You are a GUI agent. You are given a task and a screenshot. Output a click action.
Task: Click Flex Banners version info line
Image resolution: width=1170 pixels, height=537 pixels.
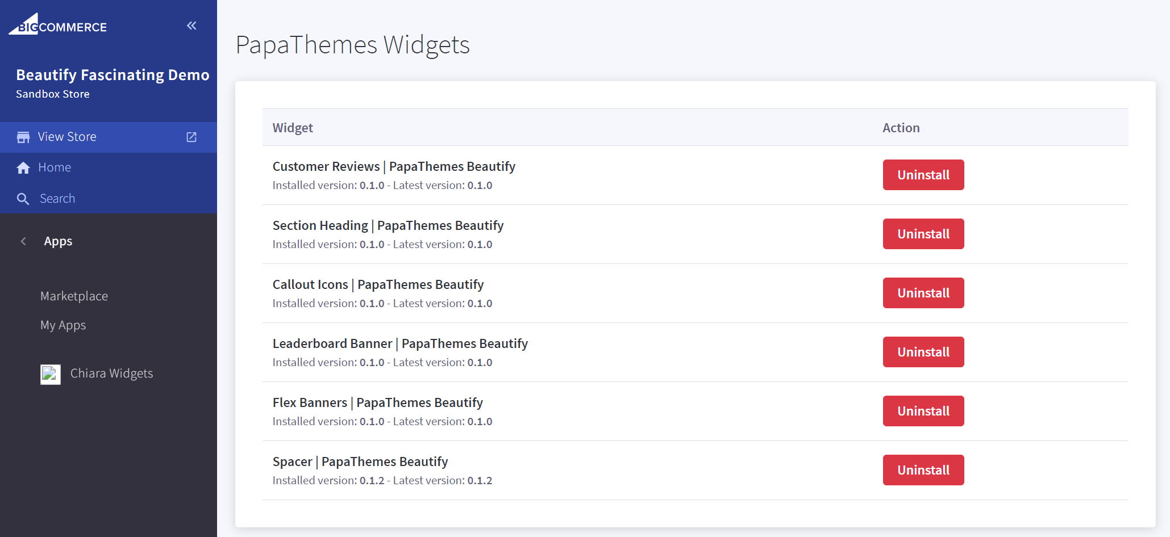382,421
